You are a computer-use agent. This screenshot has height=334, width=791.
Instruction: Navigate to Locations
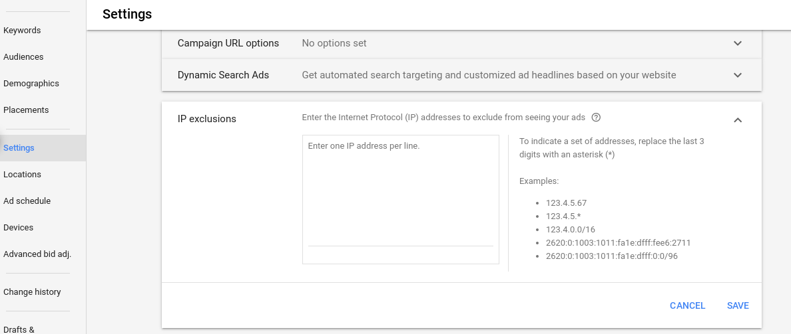coord(22,175)
